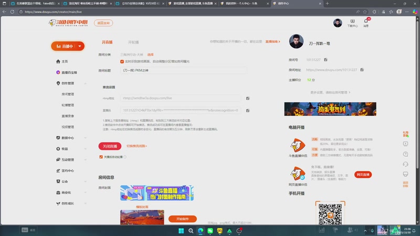Copy the room address URL
The width and height of the screenshot is (420, 236).
tap(362, 70)
